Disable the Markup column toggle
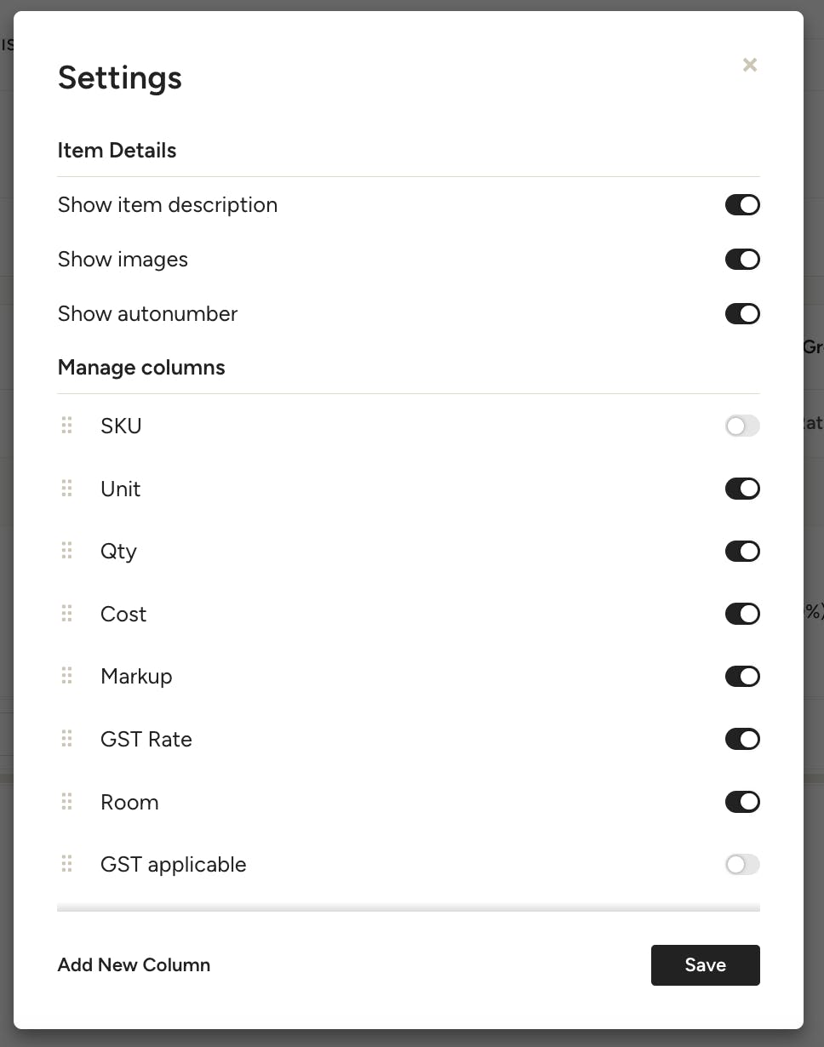824x1047 pixels. [x=741, y=676]
